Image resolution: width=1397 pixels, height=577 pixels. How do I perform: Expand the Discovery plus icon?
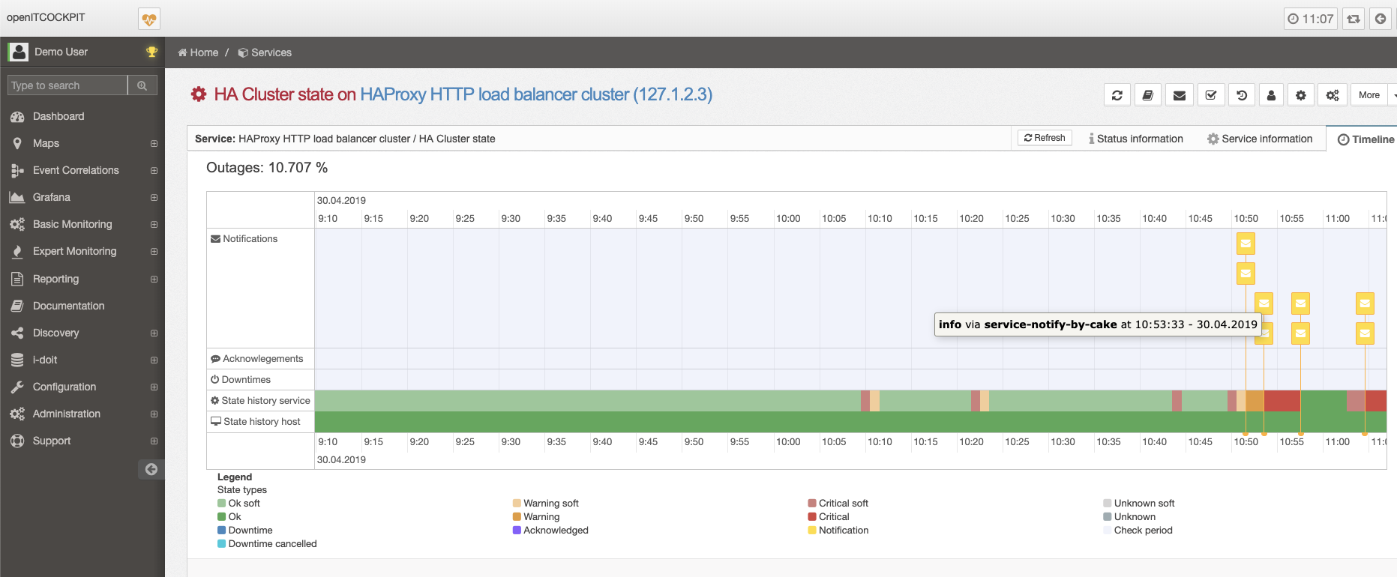pos(154,333)
